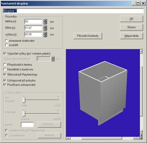Viewport: 147px width, 143px height.
Task: Click preview vertical scrollbar down arrow
Action: [x=141, y=132]
